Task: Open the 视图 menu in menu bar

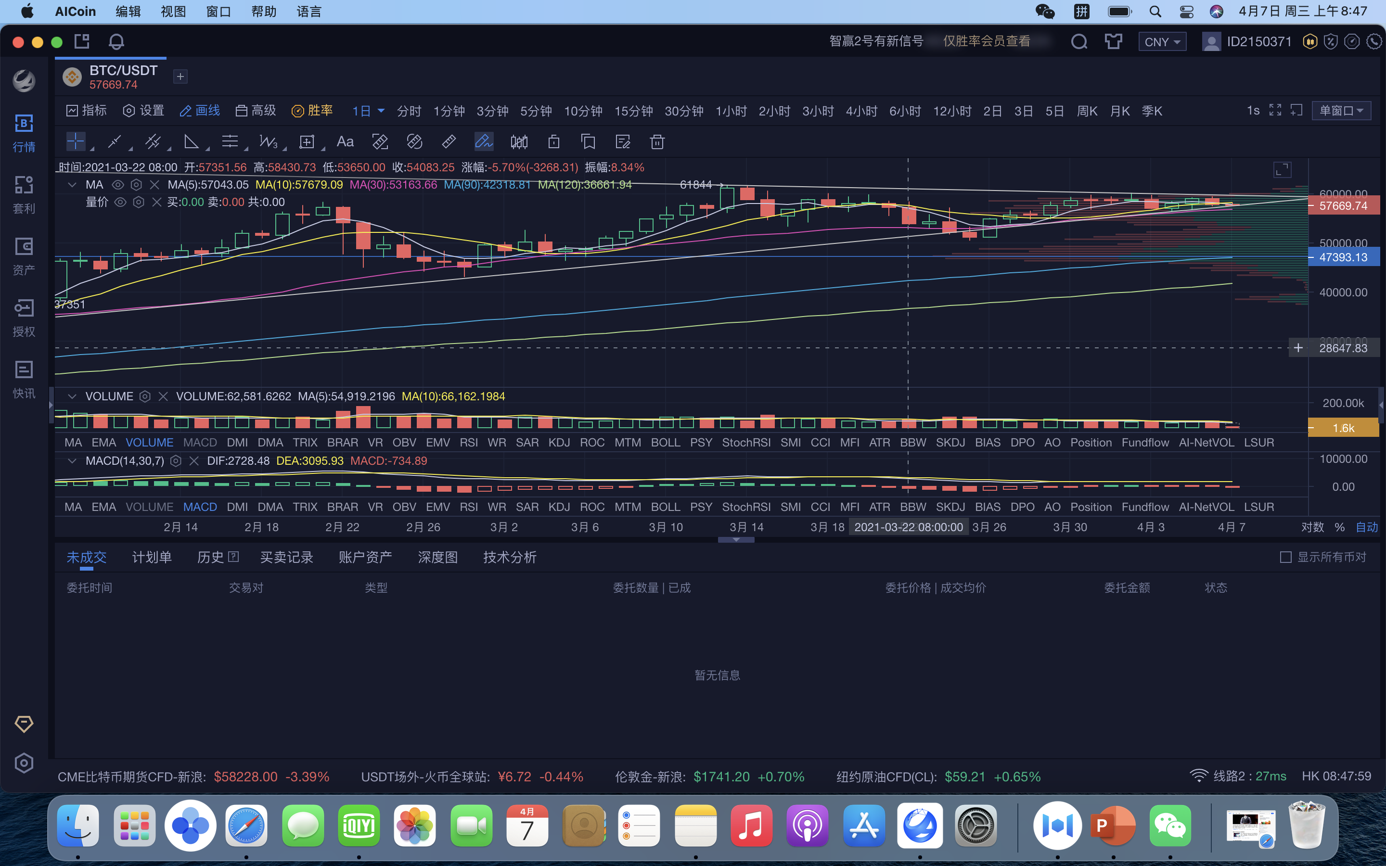Action: [173, 12]
